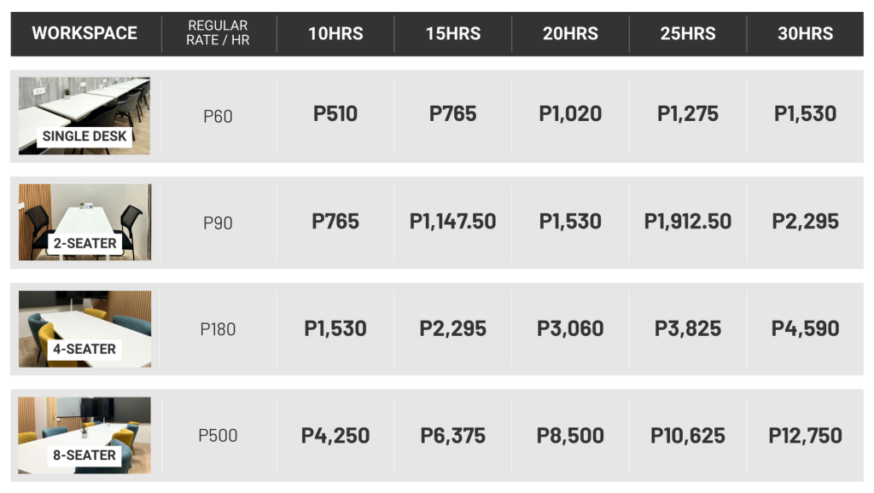Click the Single Desk workspace thumbnail
The image size is (874, 493).
[84, 116]
